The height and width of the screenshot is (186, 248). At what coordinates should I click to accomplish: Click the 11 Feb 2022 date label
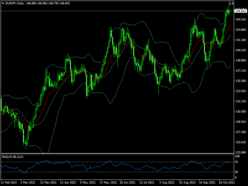point(9,183)
